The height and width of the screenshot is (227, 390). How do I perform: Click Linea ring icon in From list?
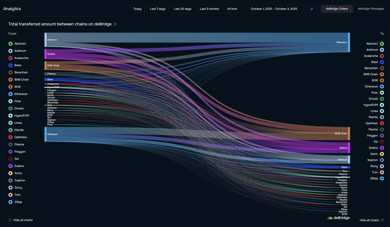click(x=10, y=123)
